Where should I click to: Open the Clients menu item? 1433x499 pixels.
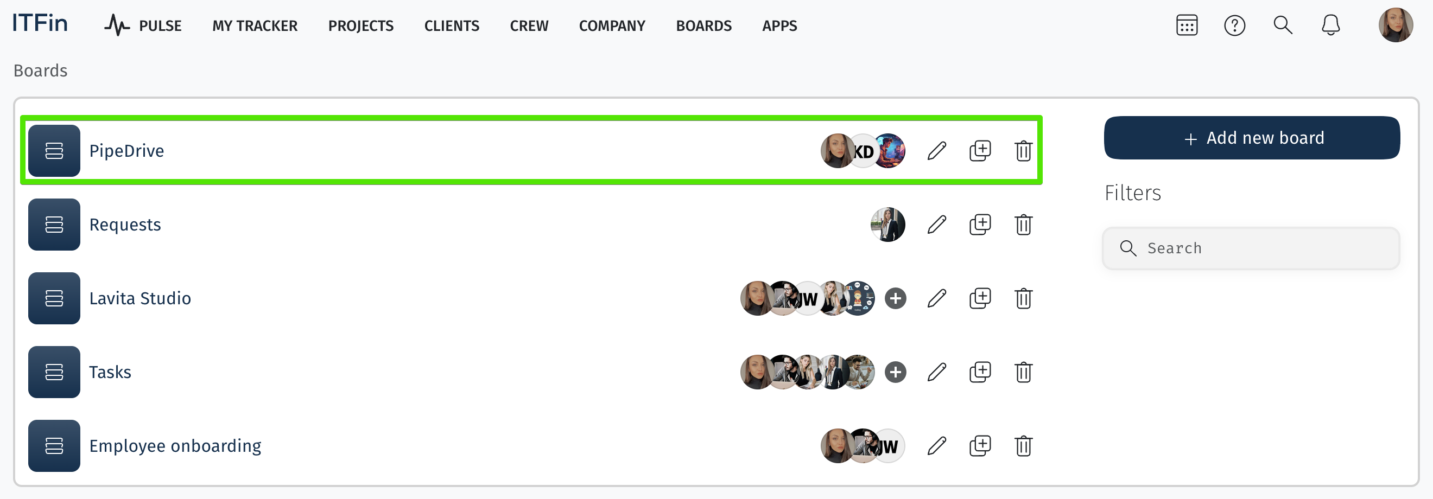[451, 26]
